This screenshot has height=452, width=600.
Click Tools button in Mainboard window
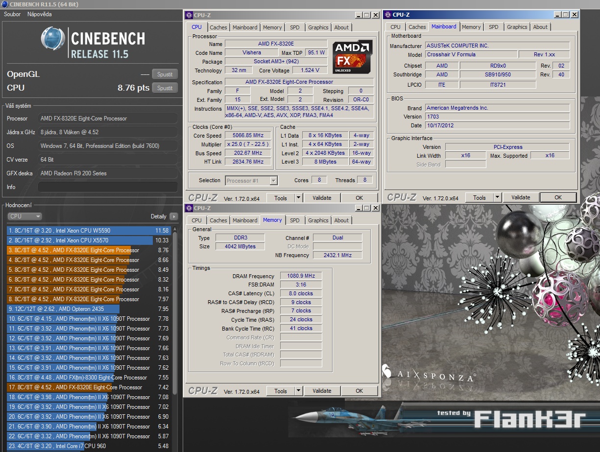[x=480, y=197]
